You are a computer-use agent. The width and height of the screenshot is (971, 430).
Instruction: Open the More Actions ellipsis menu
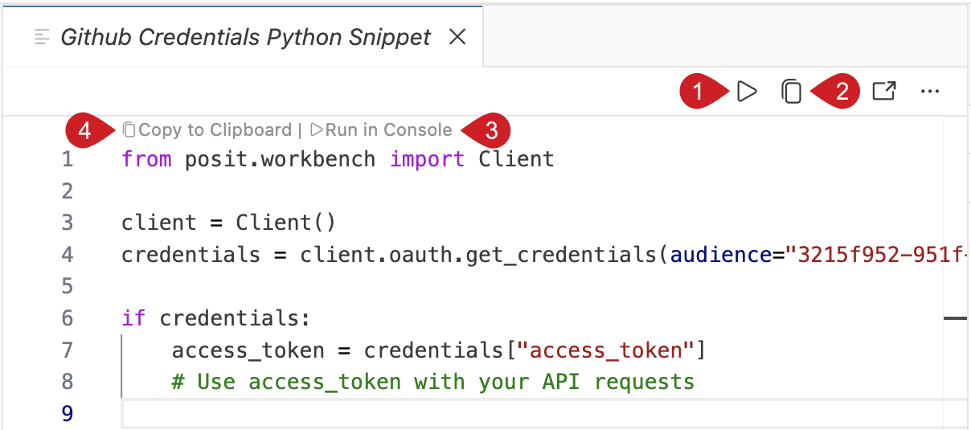[929, 92]
